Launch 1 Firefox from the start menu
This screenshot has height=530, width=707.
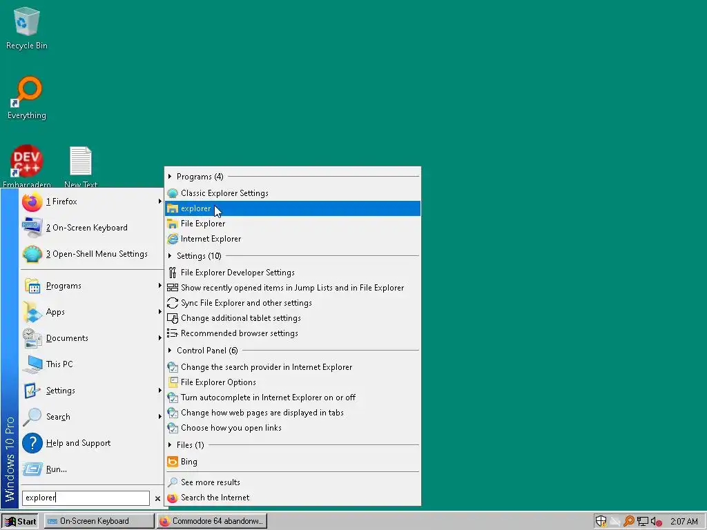tap(92, 202)
